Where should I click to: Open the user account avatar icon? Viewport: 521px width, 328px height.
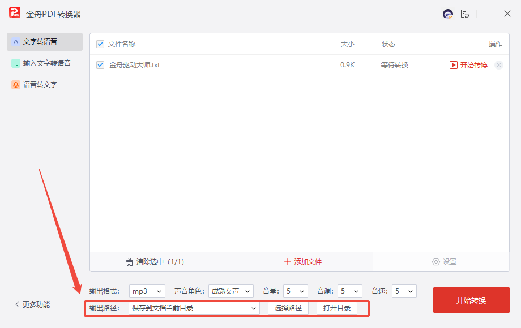(x=448, y=14)
